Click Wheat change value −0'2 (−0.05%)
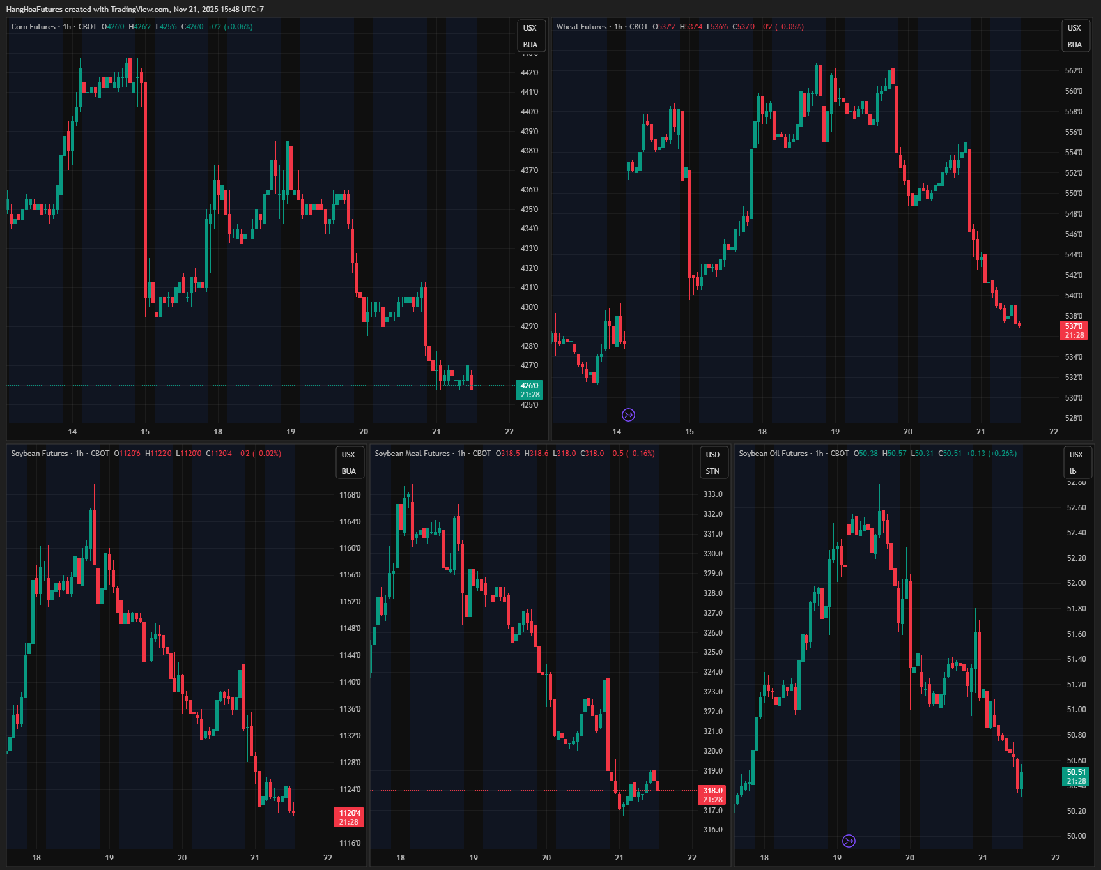 [781, 27]
